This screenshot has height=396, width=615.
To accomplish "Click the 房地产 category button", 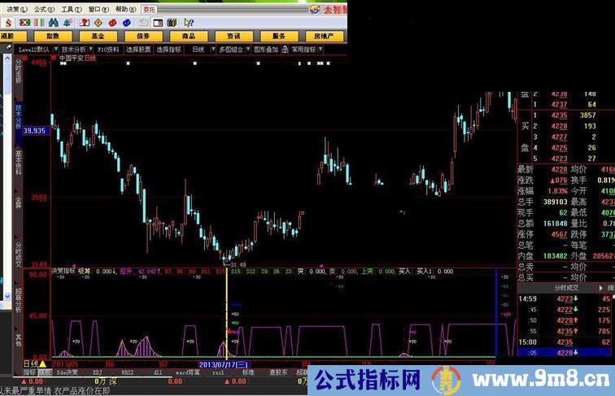I will click(322, 36).
